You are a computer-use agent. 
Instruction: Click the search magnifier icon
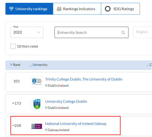[x=123, y=33]
